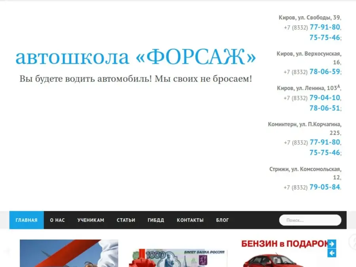356x267 pixels.
Task: Open the О НАС menu item
Action: [x=57, y=220]
